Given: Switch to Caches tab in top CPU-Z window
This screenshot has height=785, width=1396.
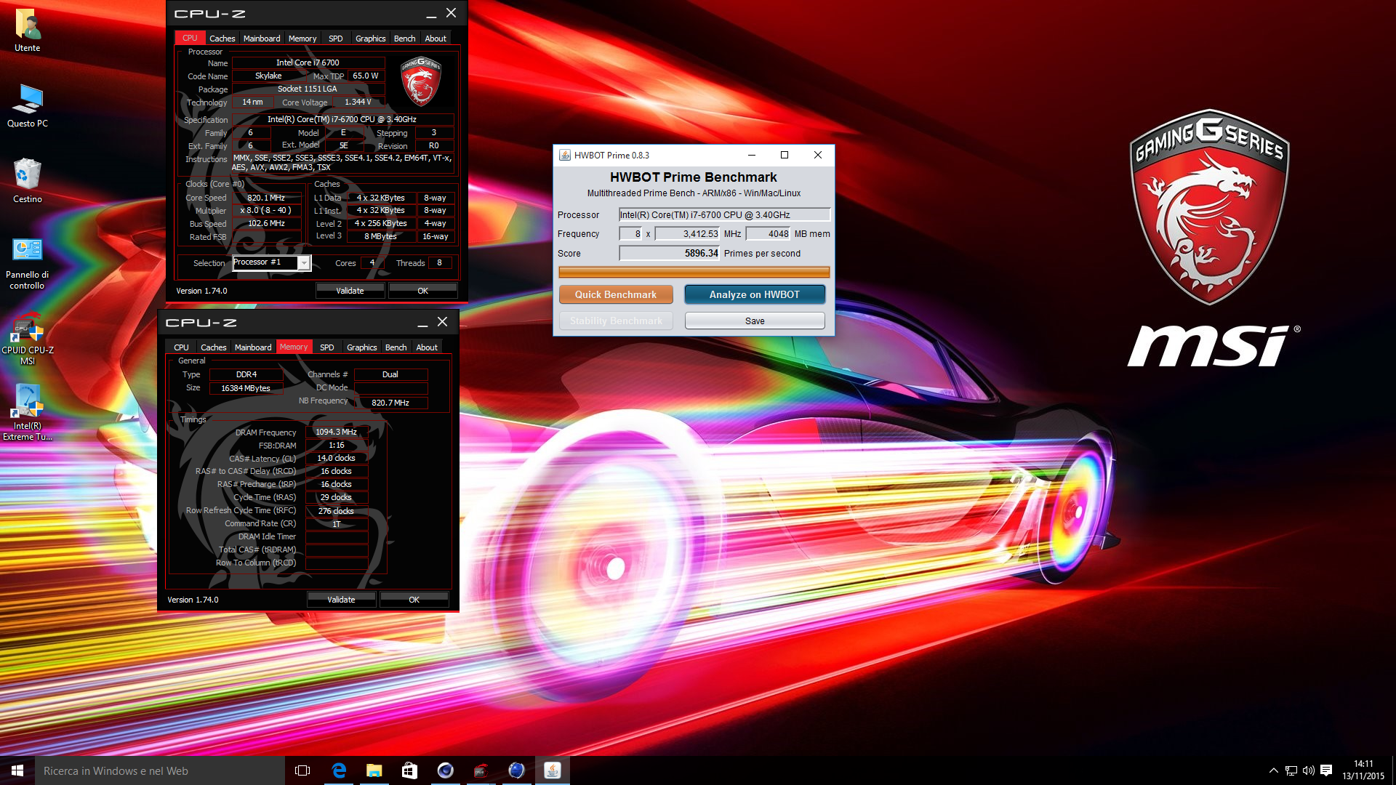Looking at the screenshot, I should (x=222, y=39).
